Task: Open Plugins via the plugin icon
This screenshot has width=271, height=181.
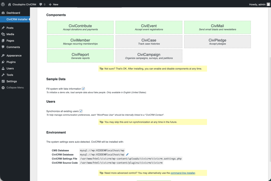Action: (4, 62)
